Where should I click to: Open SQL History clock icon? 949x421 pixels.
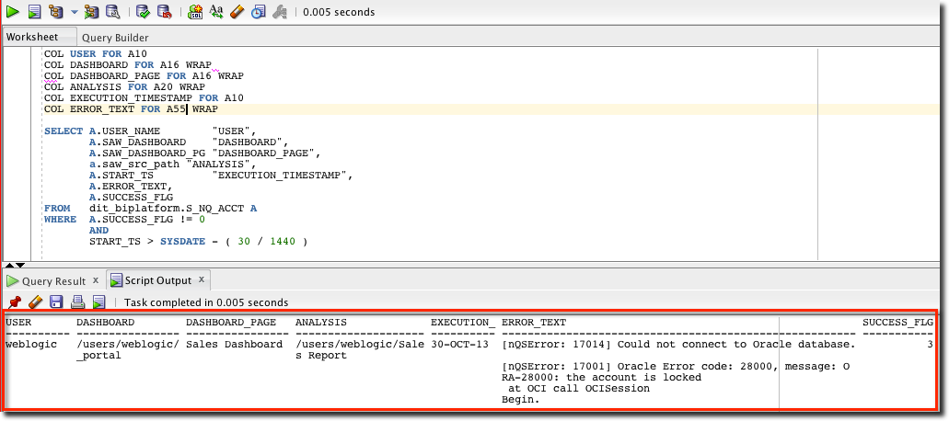click(258, 11)
